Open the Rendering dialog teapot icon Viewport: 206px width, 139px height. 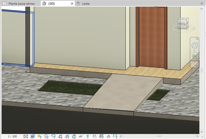tap(53, 137)
